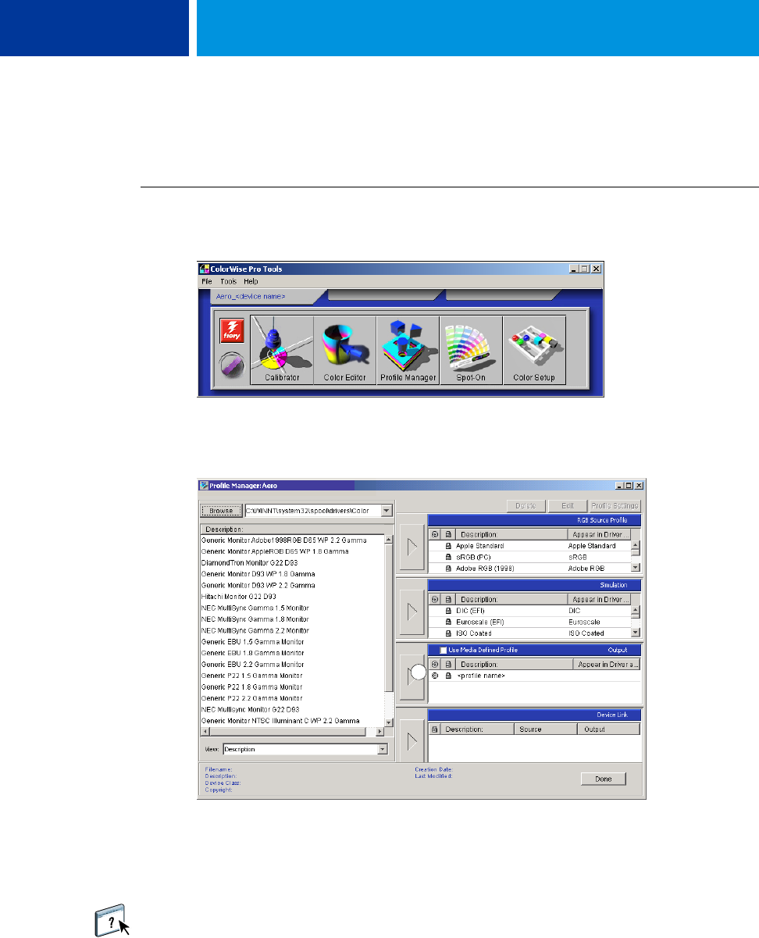Click the Edit button
The width and height of the screenshot is (759, 938).
coord(566,506)
